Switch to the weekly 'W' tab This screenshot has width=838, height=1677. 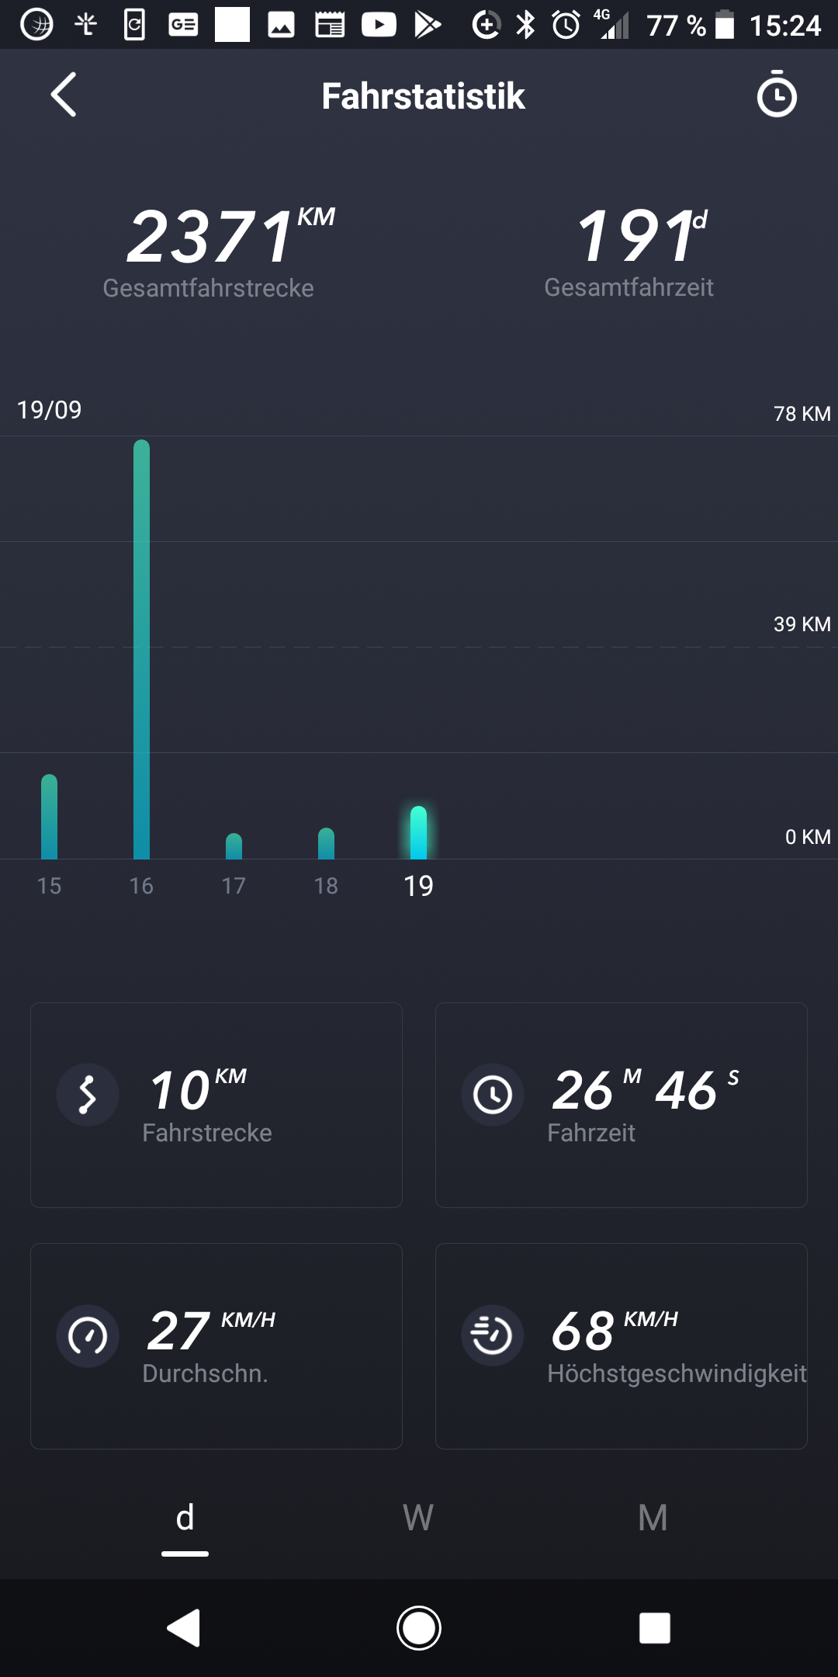tap(418, 1518)
